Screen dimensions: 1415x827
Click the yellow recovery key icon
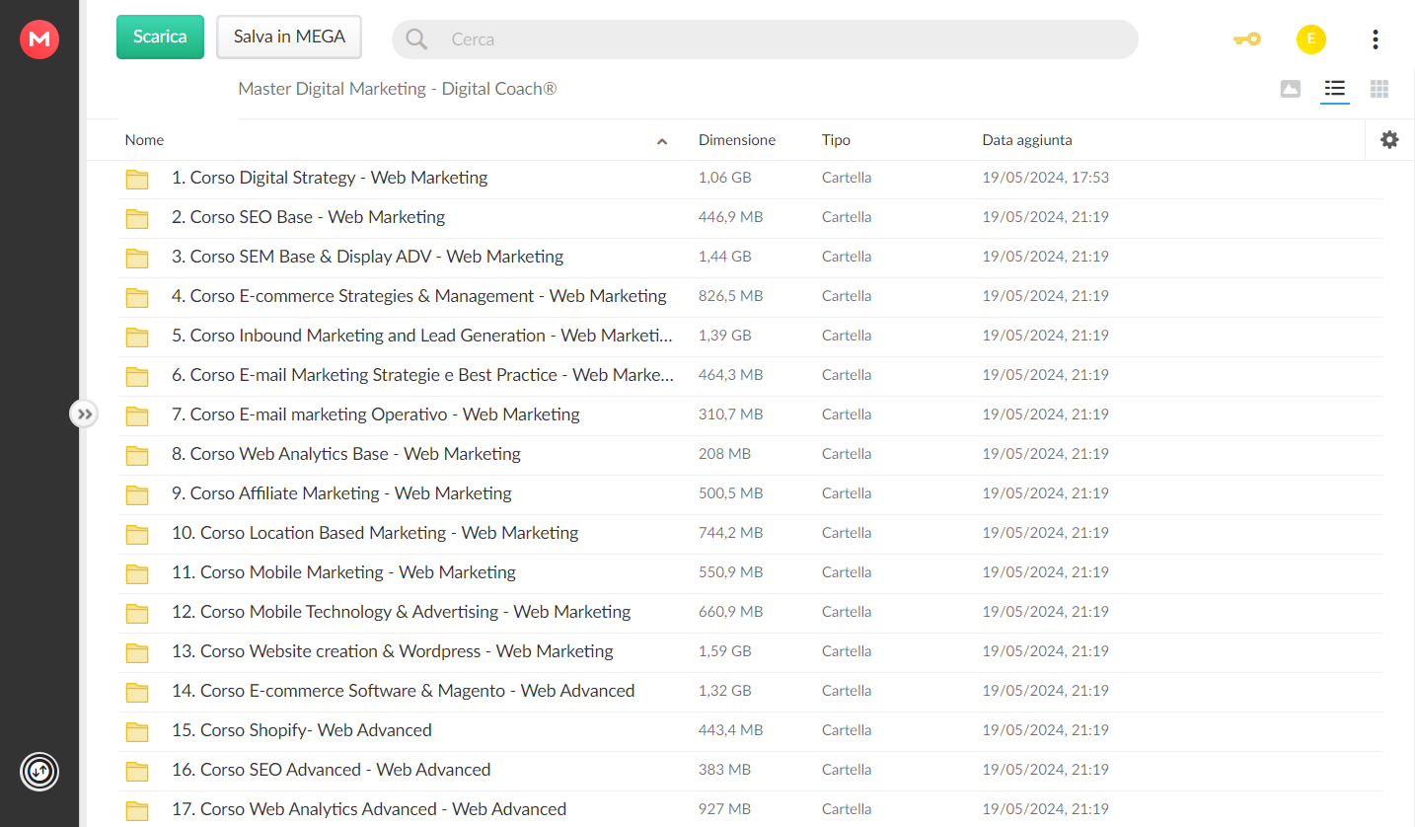[1247, 39]
